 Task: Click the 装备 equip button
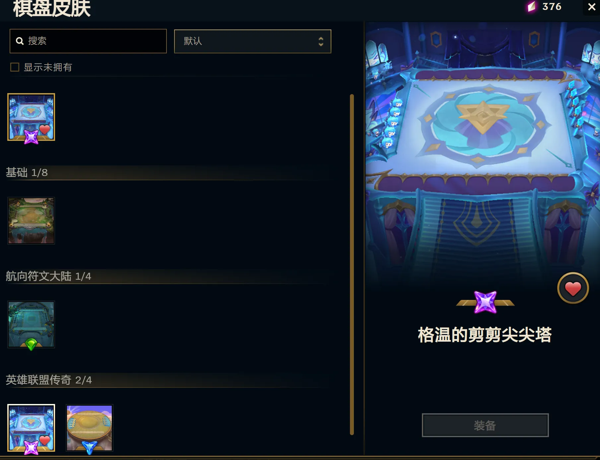[x=485, y=425]
